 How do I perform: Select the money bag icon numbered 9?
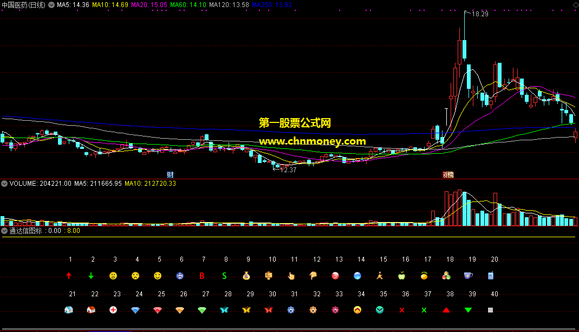pos(246,276)
